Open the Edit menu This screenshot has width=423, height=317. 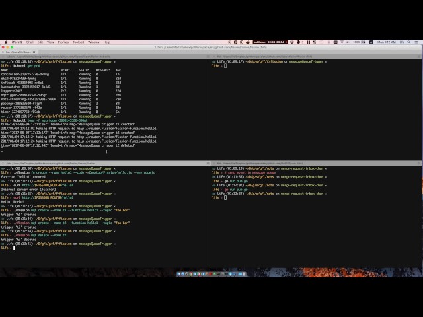[x=40, y=42]
